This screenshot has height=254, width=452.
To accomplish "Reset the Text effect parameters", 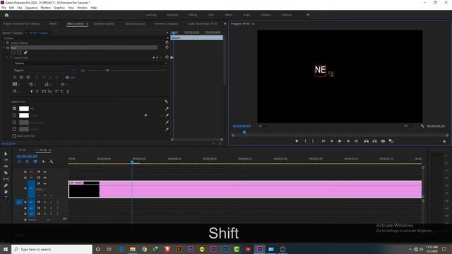I will coord(167,47).
